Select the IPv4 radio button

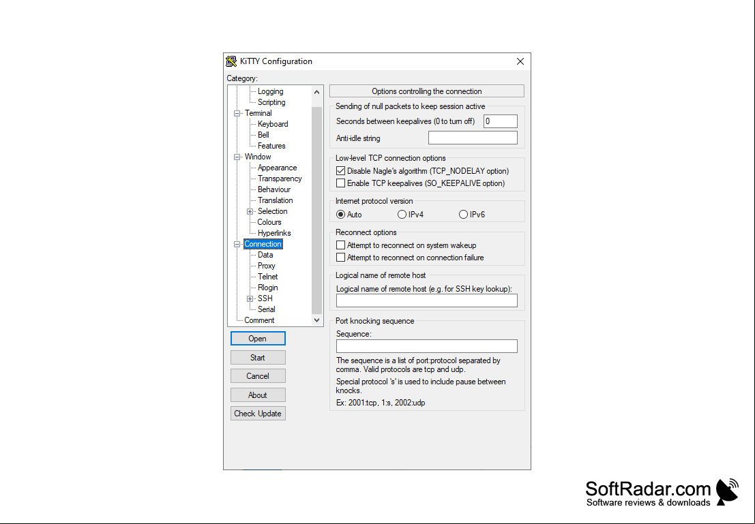402,215
